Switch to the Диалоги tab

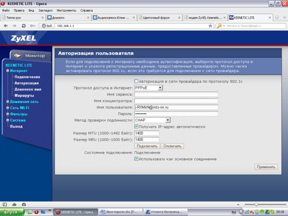coord(68,18)
